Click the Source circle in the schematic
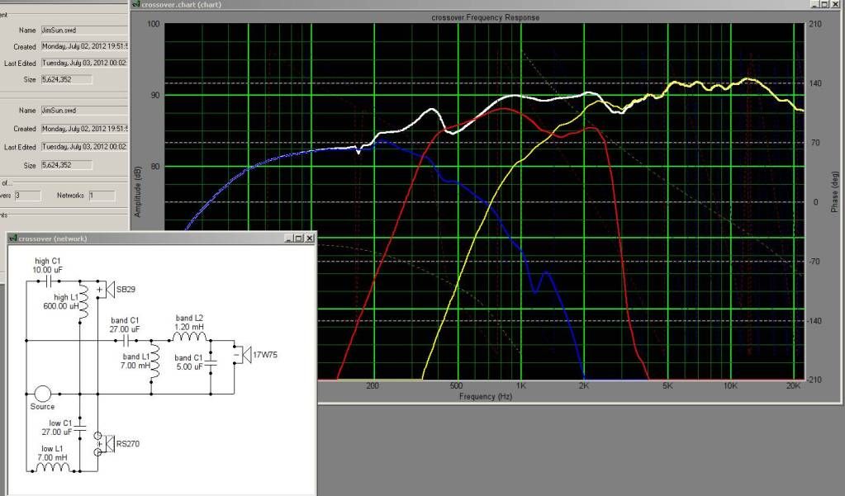Viewport: 845px width, 496px height. [x=42, y=394]
